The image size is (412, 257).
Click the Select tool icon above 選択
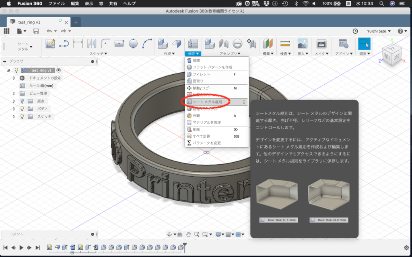[x=364, y=43]
